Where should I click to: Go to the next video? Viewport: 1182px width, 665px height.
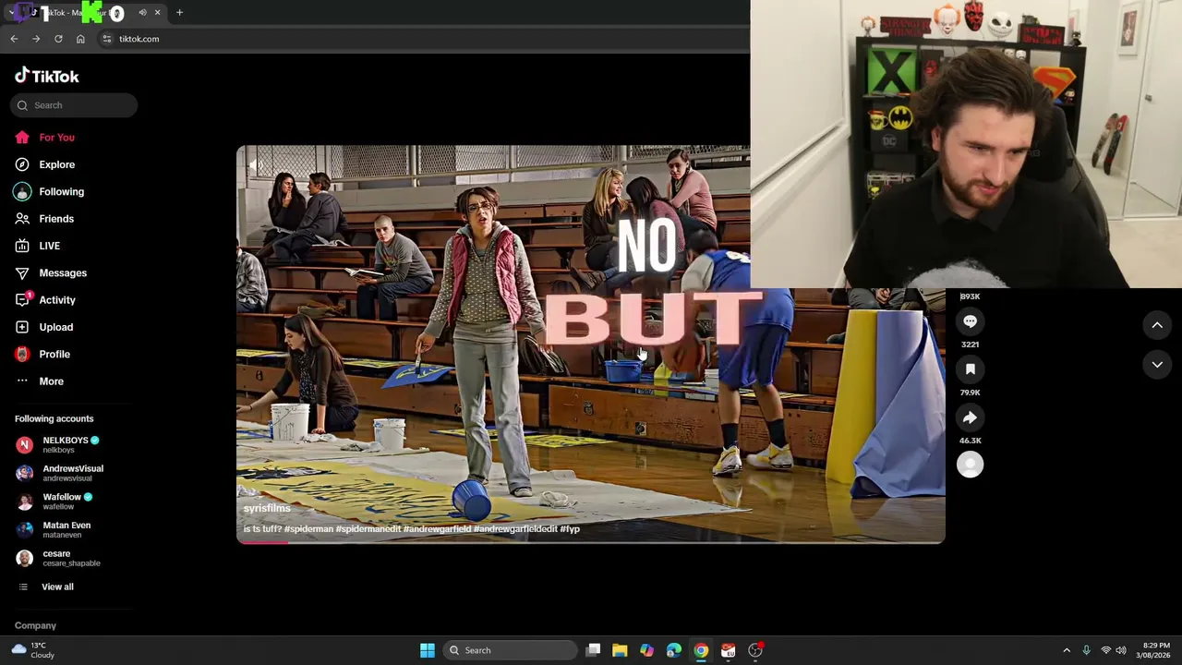(x=1157, y=365)
